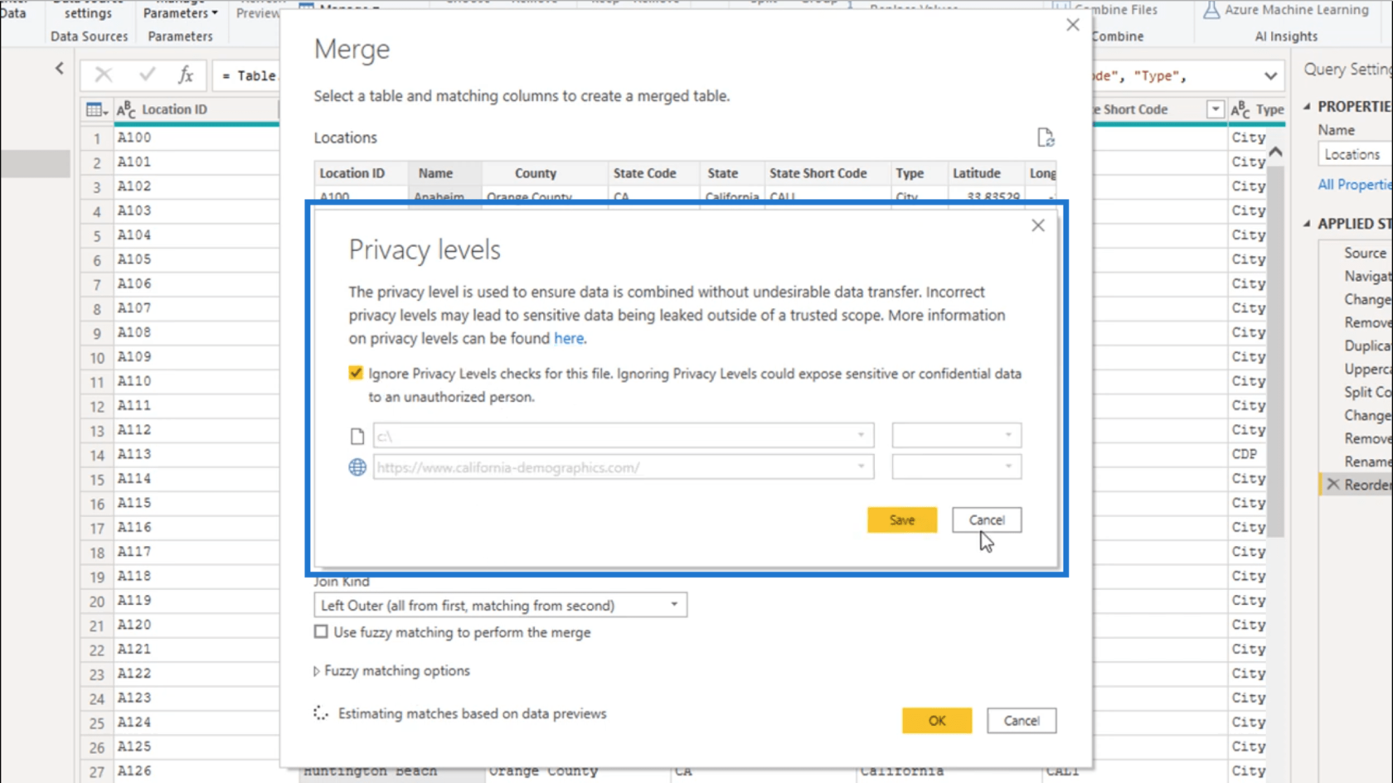The image size is (1393, 783).
Task: Expand the formula bar with down chevron
Action: [1270, 76]
